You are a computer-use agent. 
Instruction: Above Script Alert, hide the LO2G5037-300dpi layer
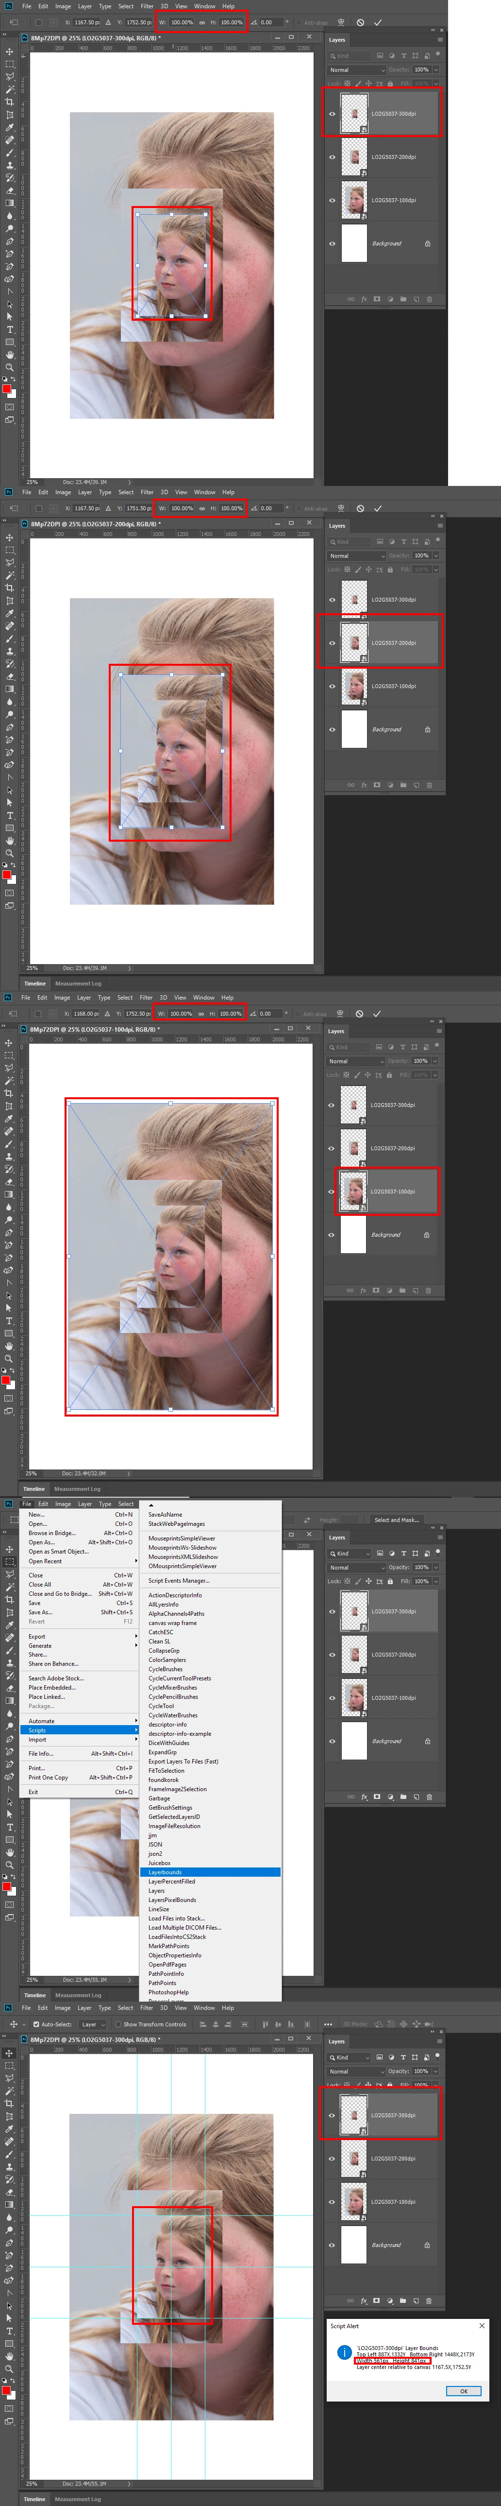(x=332, y=2116)
